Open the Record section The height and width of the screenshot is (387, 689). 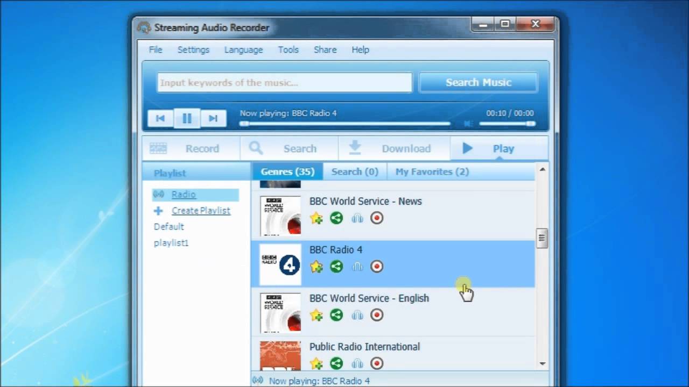tap(191, 148)
